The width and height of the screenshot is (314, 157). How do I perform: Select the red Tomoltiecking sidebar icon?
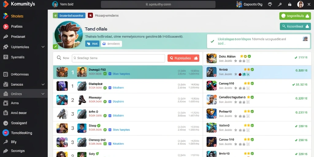6,132
